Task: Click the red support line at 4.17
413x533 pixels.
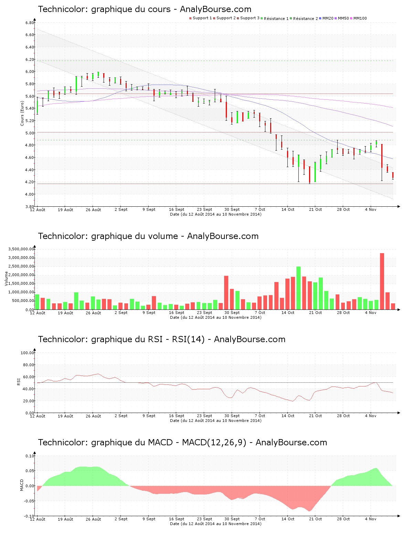Action: 215,184
